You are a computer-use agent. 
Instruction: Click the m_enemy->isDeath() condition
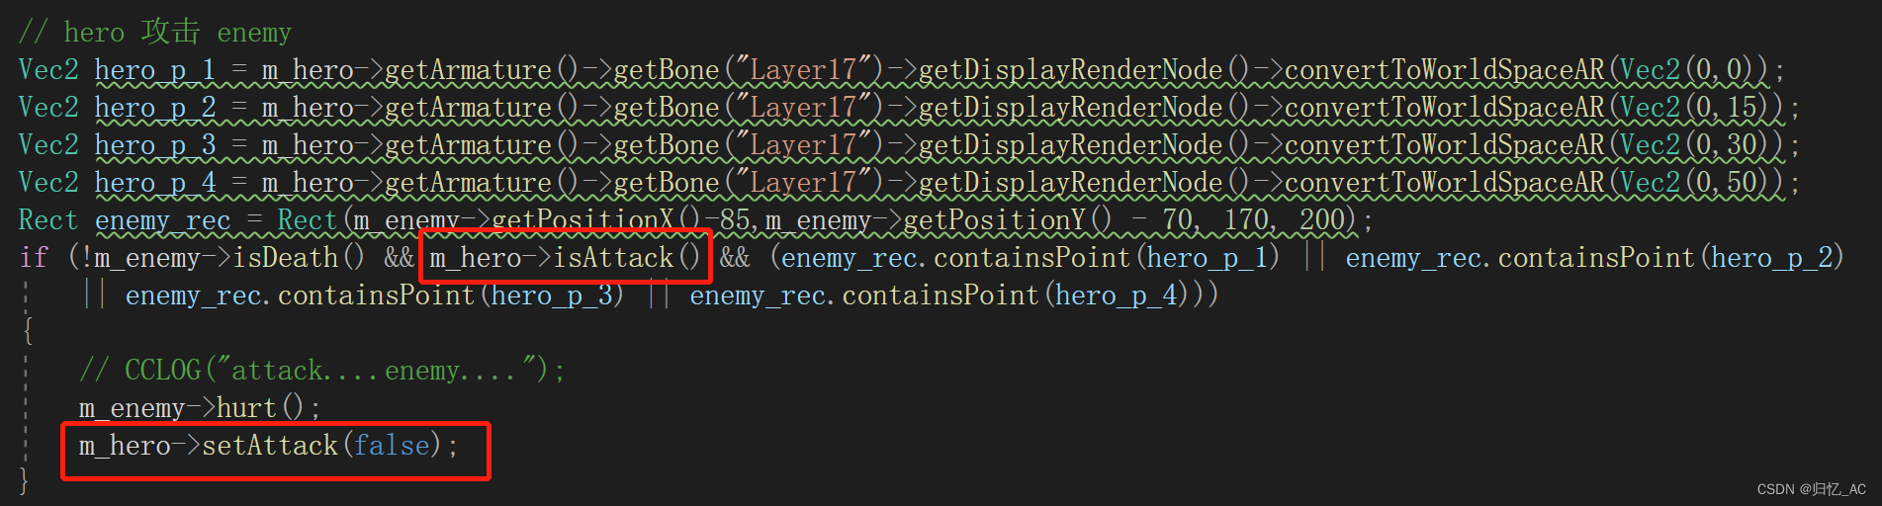tap(230, 258)
